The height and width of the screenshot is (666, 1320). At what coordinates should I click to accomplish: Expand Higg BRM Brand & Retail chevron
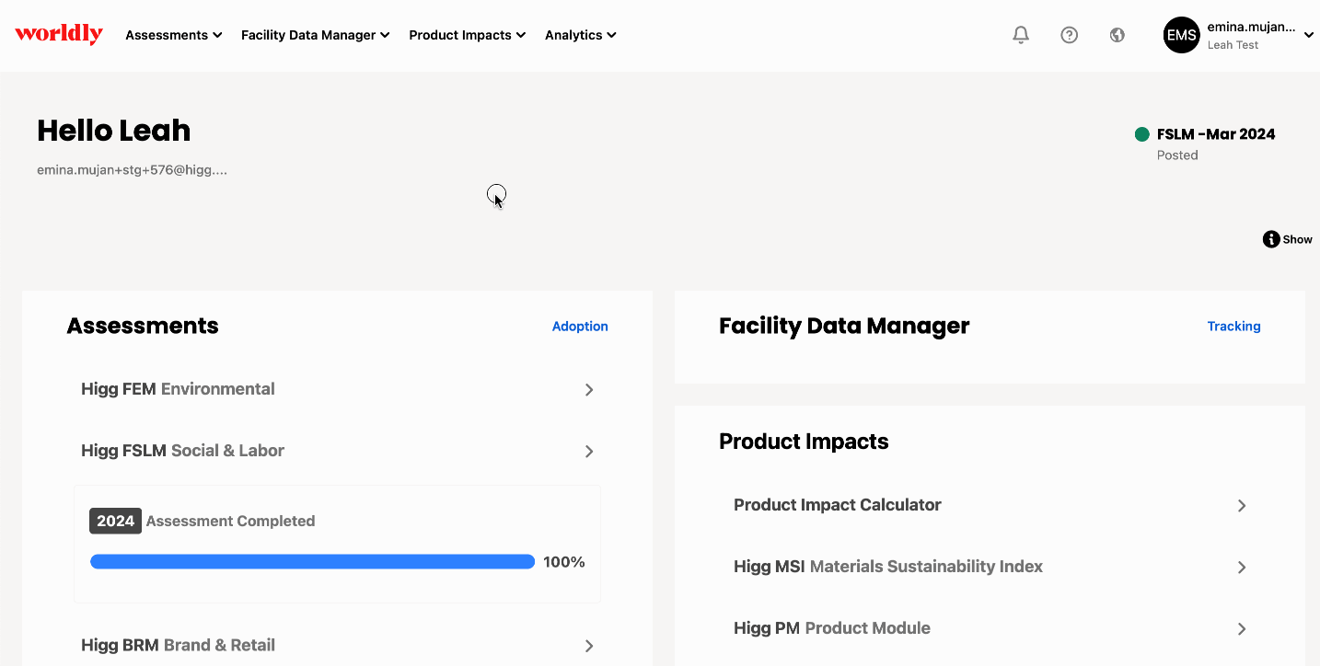point(589,646)
